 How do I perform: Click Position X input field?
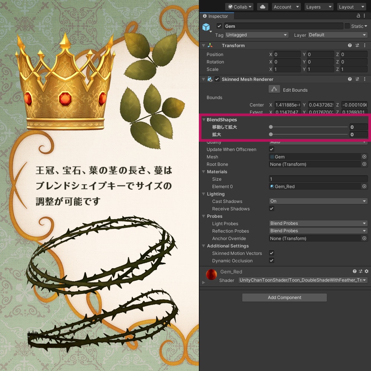point(287,55)
